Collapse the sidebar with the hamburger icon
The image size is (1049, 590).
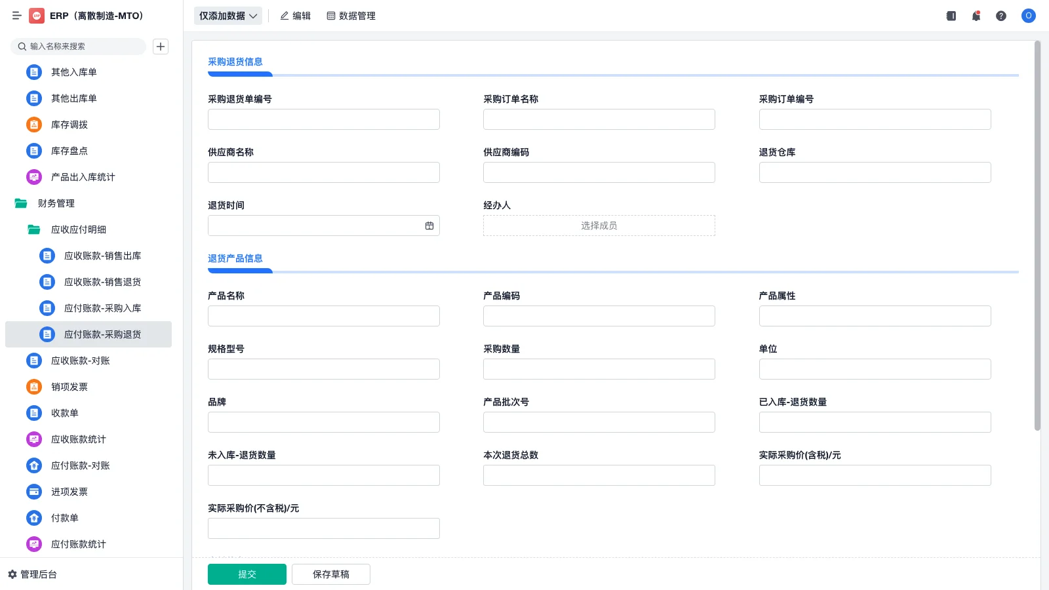coord(17,16)
